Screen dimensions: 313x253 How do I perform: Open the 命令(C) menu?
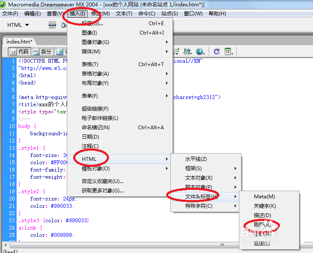click(x=147, y=14)
